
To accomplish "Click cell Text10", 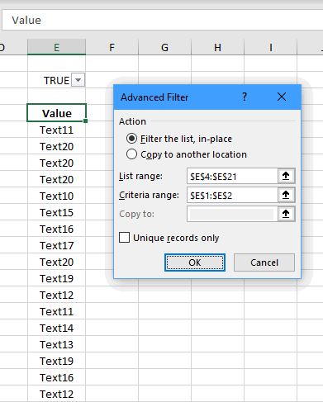I will [x=57, y=196].
